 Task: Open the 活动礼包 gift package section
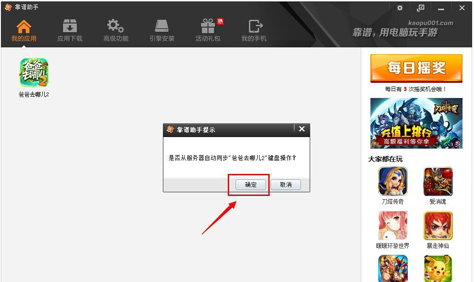click(x=208, y=29)
